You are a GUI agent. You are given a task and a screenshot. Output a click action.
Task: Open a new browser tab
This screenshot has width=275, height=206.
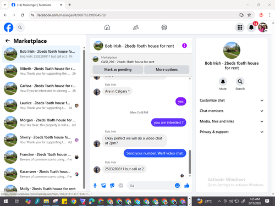point(70,5)
